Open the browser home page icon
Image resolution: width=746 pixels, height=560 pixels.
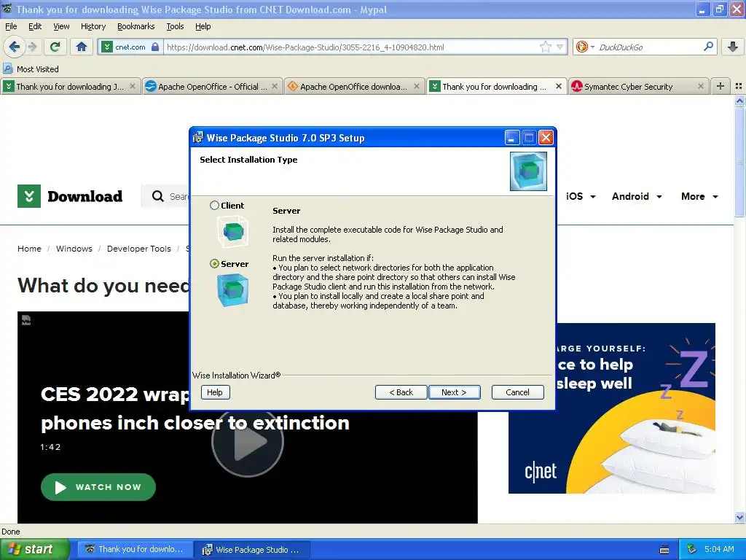click(82, 47)
